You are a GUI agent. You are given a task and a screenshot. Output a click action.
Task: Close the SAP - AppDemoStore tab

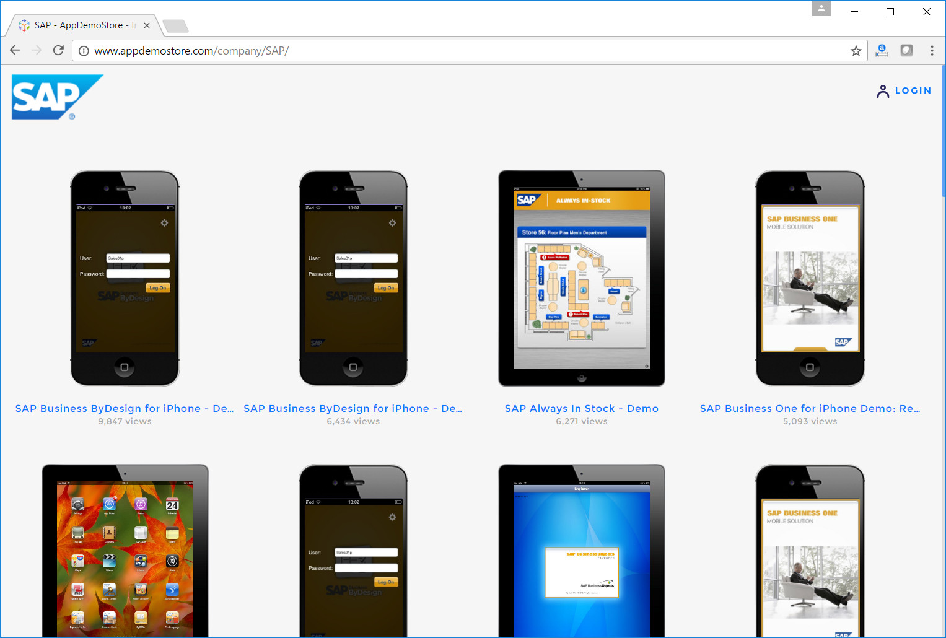click(x=147, y=25)
